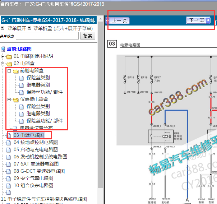Click page icon beside 06 发动机控制系统电路图
Screen dimensions: 217x204
tap(8, 157)
